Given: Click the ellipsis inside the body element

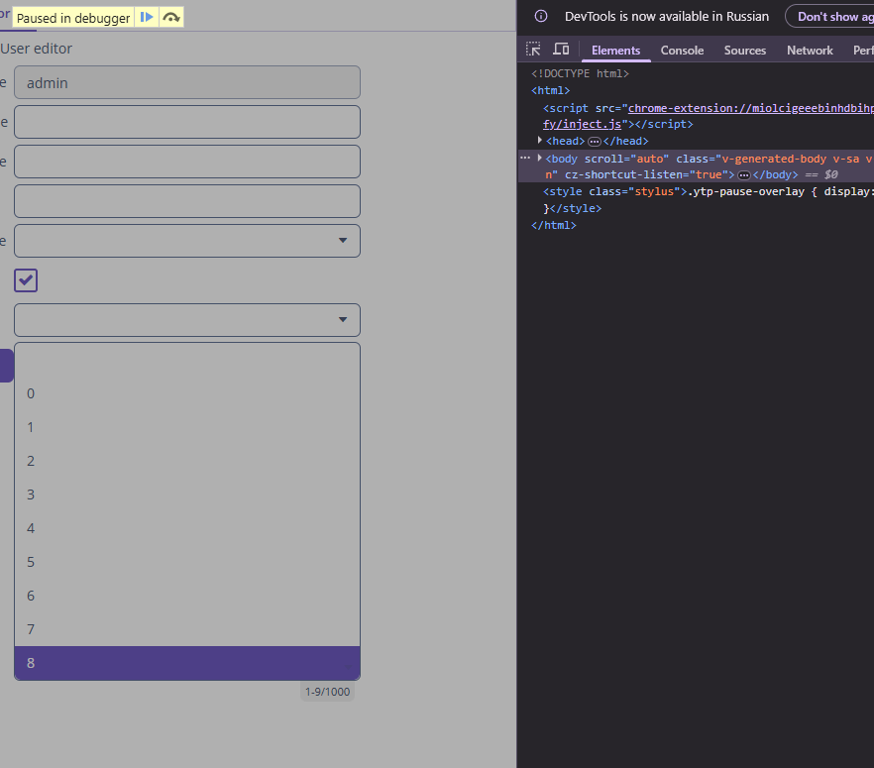Looking at the screenshot, I should point(743,175).
